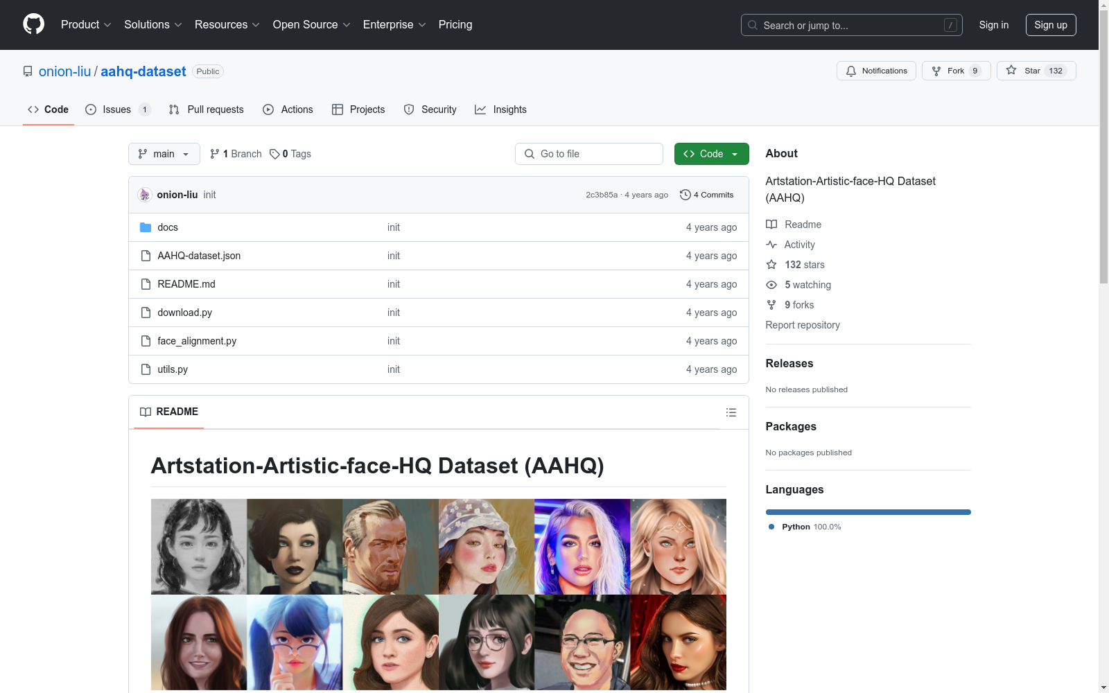Screen dimensions: 1109x693
Task: Click book icon in README tab header
Action: [x=146, y=412]
